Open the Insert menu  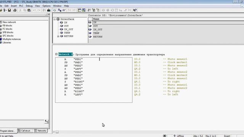[x=14, y=6]
